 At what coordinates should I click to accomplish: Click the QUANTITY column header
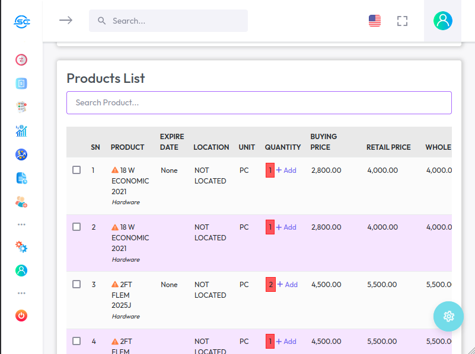[x=282, y=147]
